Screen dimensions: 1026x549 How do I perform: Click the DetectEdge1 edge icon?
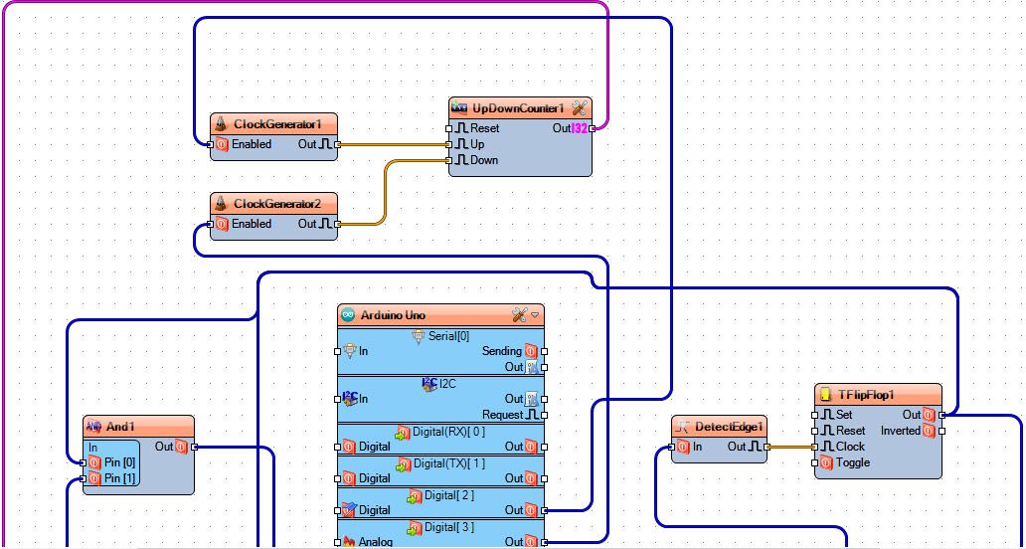point(683,427)
